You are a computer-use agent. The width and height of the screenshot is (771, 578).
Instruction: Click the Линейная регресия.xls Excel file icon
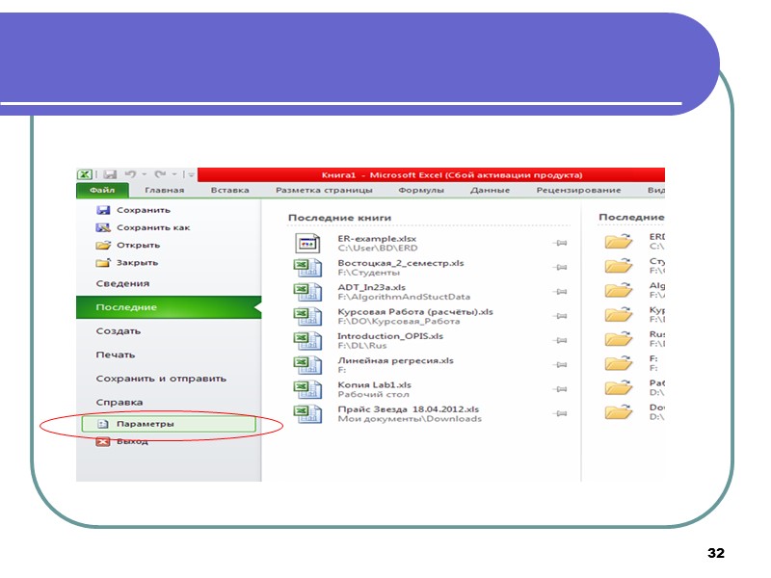(307, 365)
